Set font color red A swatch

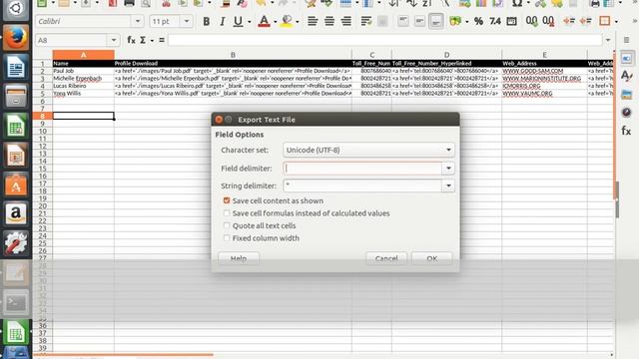264,21
